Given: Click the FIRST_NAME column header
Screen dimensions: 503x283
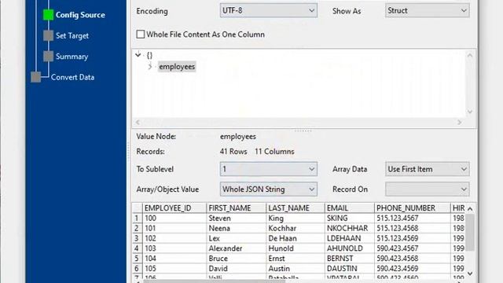Looking at the screenshot, I should 237,208.
